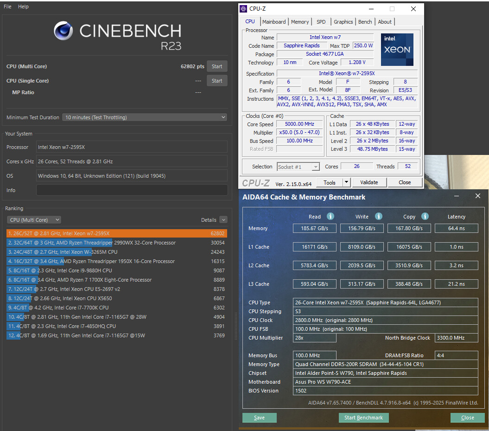
Task: Click the Cinebench logo sphere icon
Action: [x=64, y=31]
